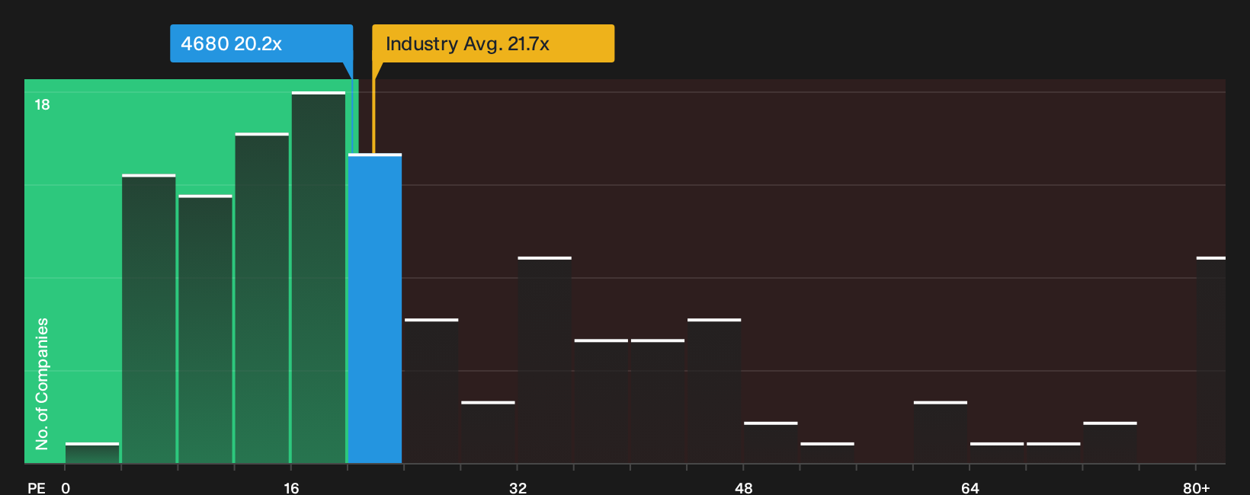The height and width of the screenshot is (495, 1250).
Task: Click the dark bar starting at PE 32
Action: (x=545, y=360)
